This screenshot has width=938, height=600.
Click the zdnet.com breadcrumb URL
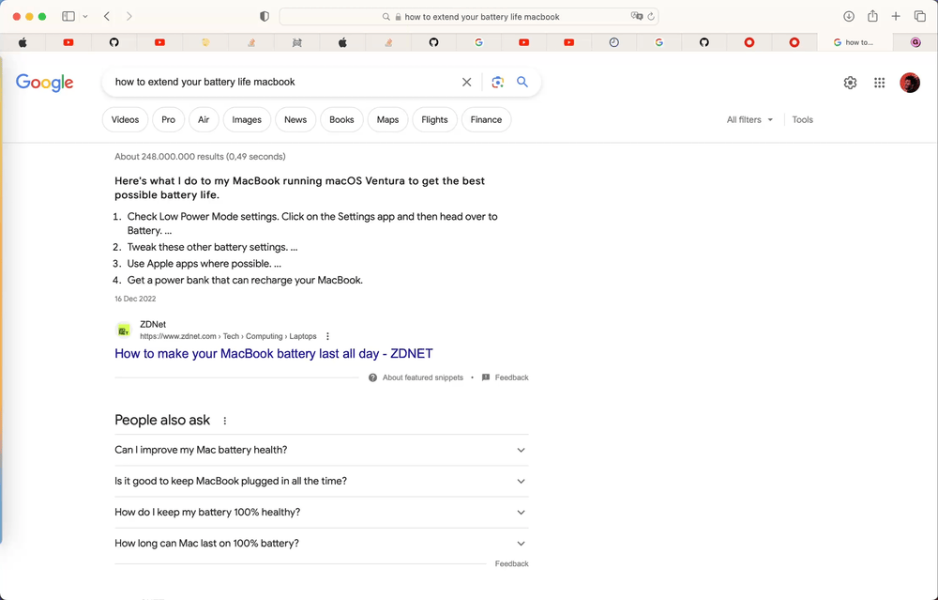click(228, 336)
